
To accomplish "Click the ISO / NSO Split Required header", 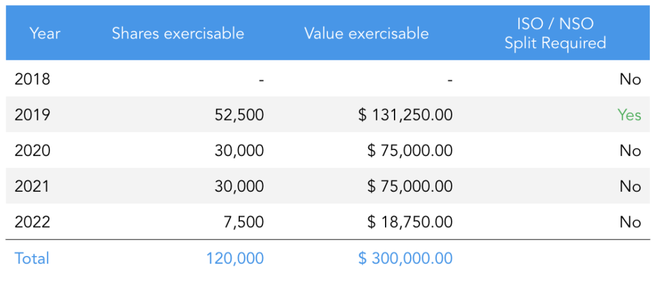I will pyautogui.click(x=555, y=33).
